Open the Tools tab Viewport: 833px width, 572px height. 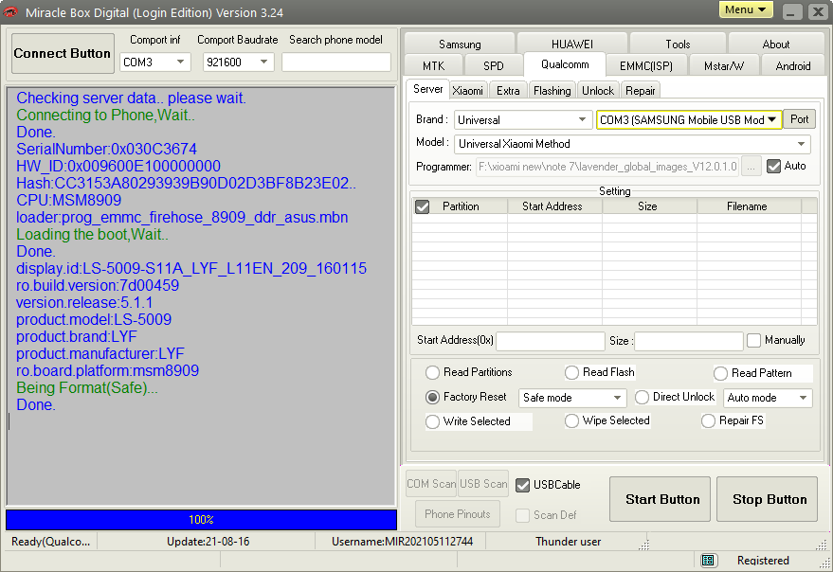point(678,45)
